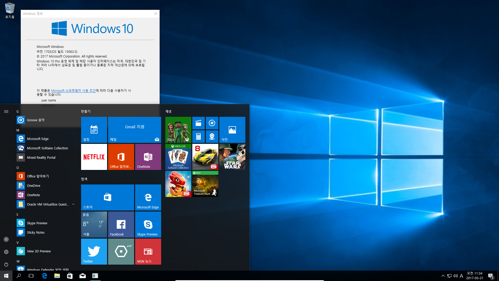This screenshot has height=281, width=499.
Task: Open the Calculator small tile
Action: coord(199,137)
